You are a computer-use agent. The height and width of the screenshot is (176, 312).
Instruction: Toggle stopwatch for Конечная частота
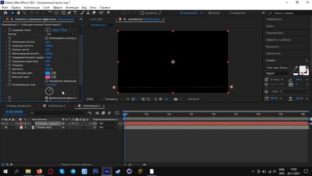pyautogui.click(x=10, y=45)
